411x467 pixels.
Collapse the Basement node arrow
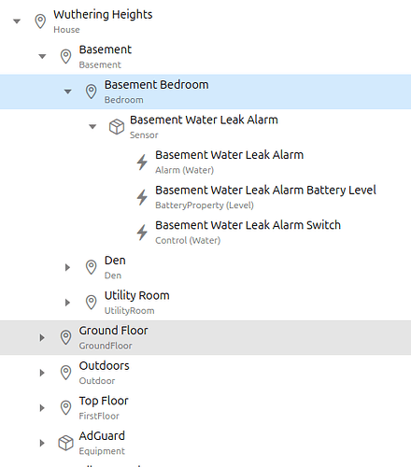point(42,56)
